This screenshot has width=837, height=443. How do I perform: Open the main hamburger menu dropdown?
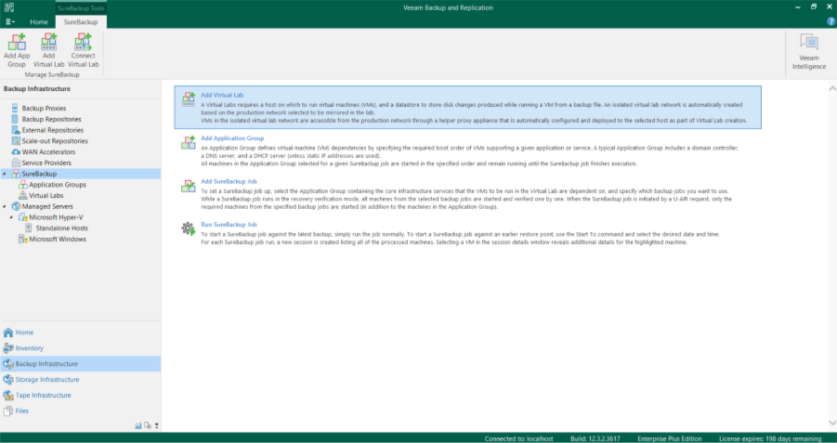tap(10, 21)
